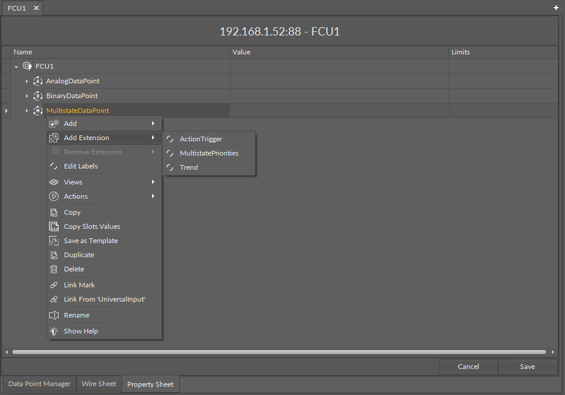
Task: Expand the BinaryDataPoint tree node
Action: tap(27, 96)
